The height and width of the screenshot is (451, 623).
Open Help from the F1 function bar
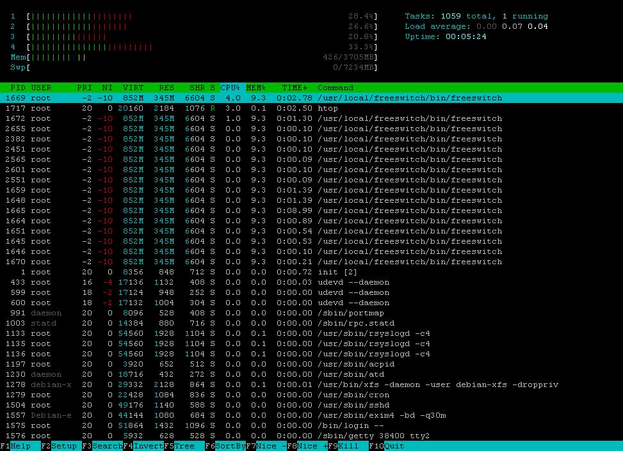click(20, 446)
